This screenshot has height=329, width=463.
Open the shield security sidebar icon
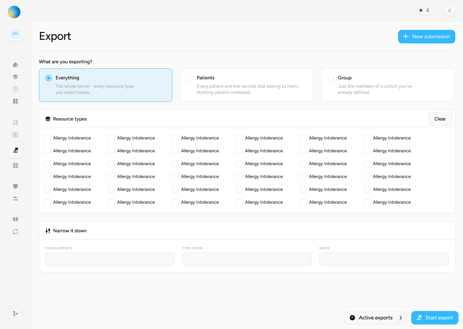point(15,186)
